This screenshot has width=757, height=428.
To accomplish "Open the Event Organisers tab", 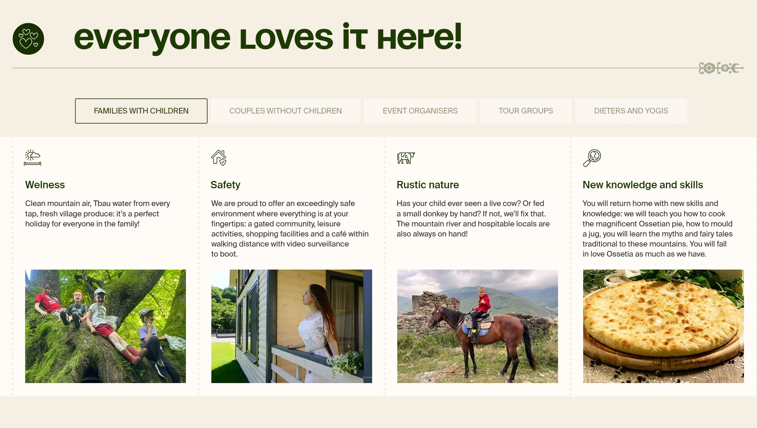I will [x=420, y=111].
